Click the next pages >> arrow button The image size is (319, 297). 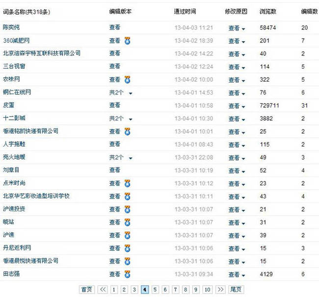[220, 290]
